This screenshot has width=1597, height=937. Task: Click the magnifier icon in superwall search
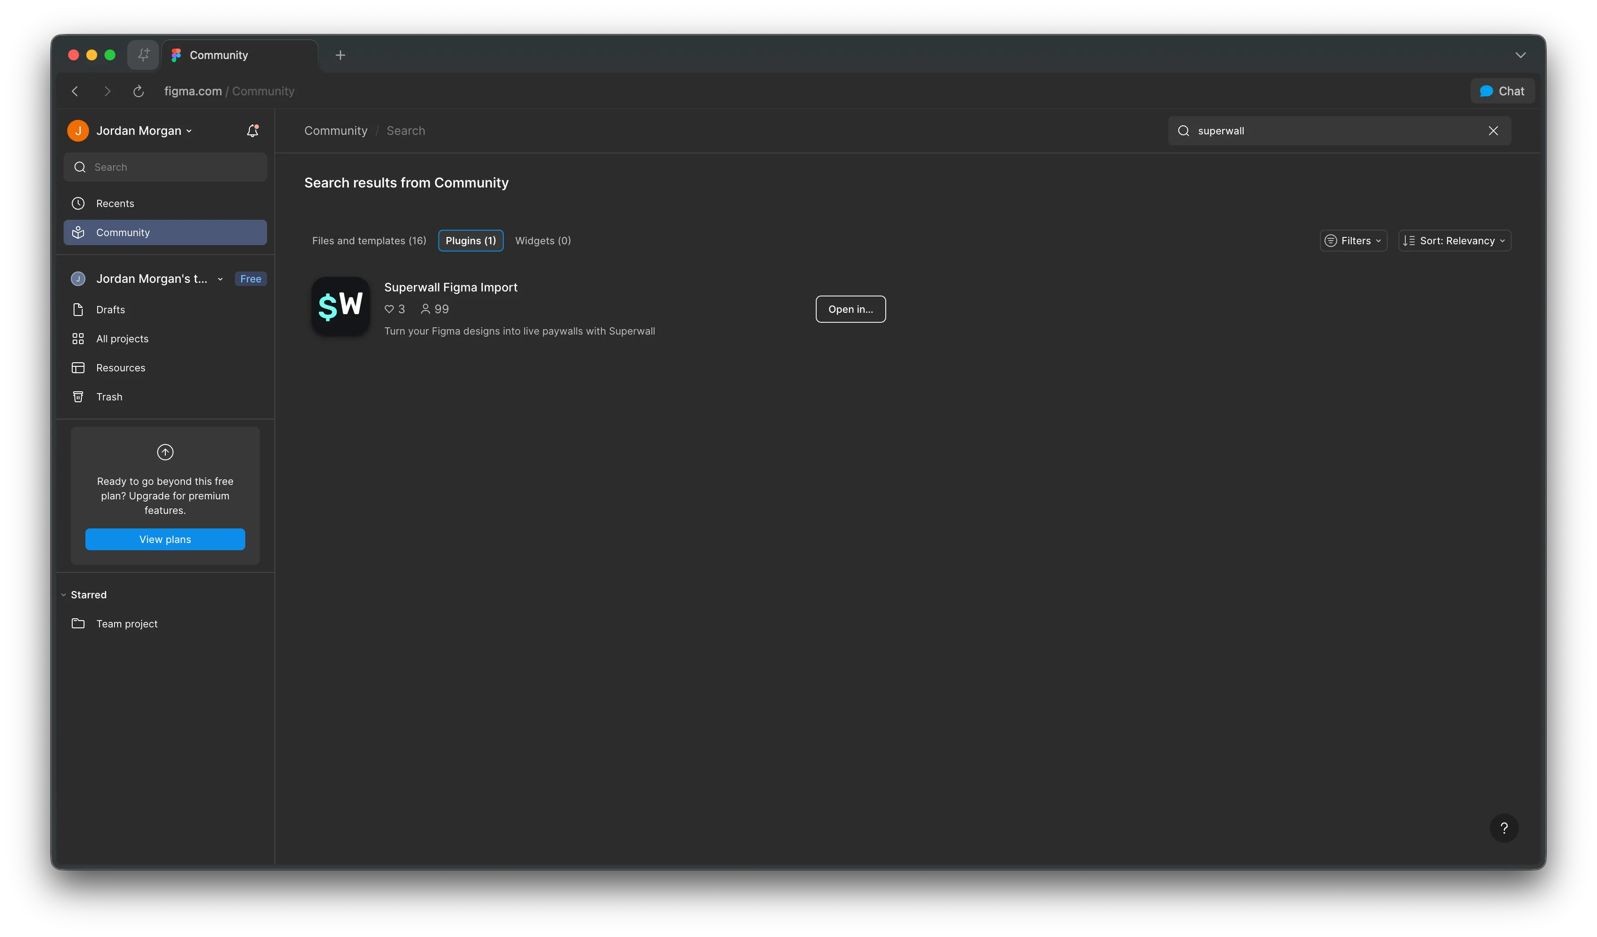point(1183,130)
